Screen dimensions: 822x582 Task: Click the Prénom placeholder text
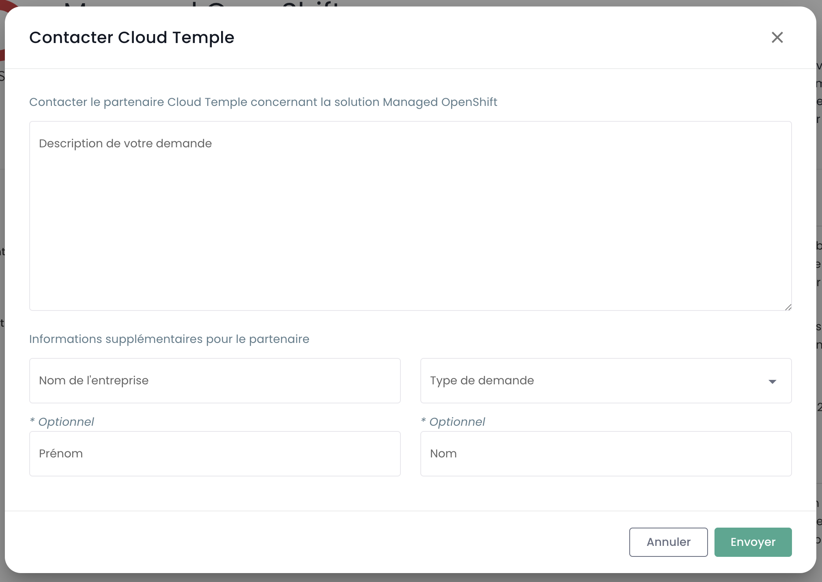point(61,454)
